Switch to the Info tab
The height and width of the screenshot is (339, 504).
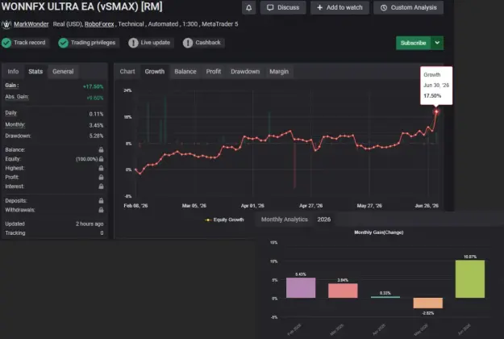(13, 71)
